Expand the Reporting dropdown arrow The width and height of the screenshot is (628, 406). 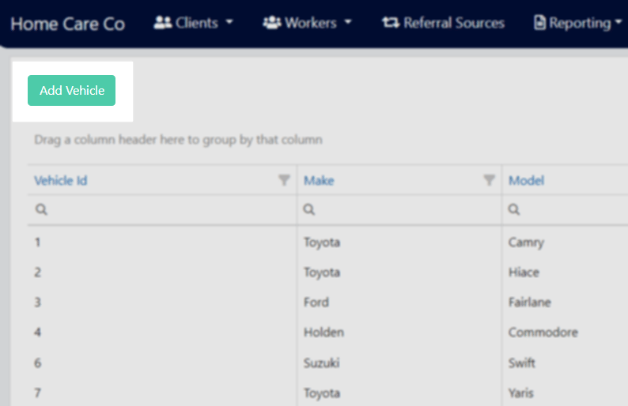point(619,22)
